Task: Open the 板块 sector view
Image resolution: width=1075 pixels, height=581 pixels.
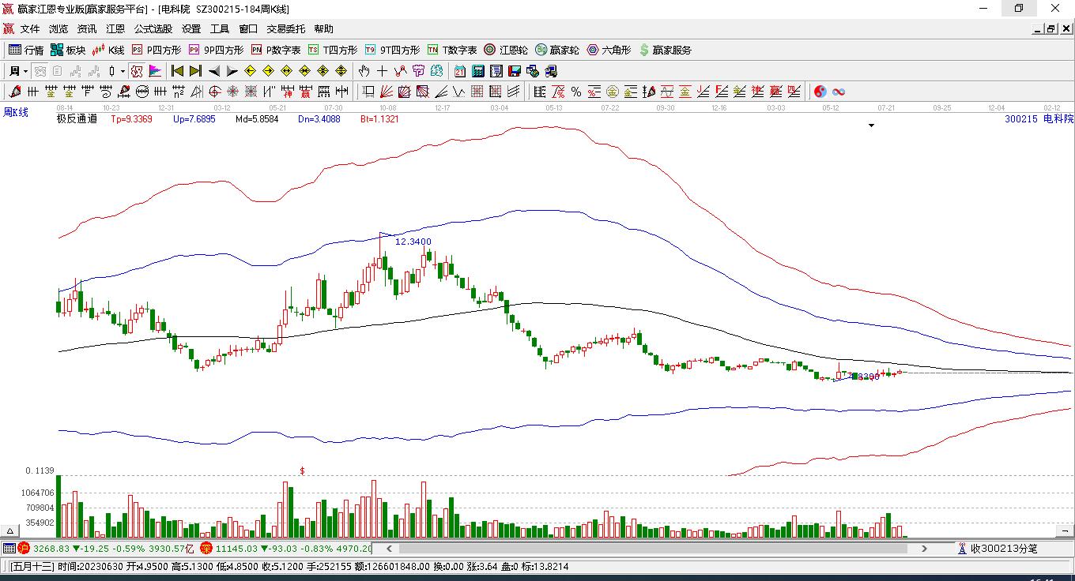Action: (68, 50)
